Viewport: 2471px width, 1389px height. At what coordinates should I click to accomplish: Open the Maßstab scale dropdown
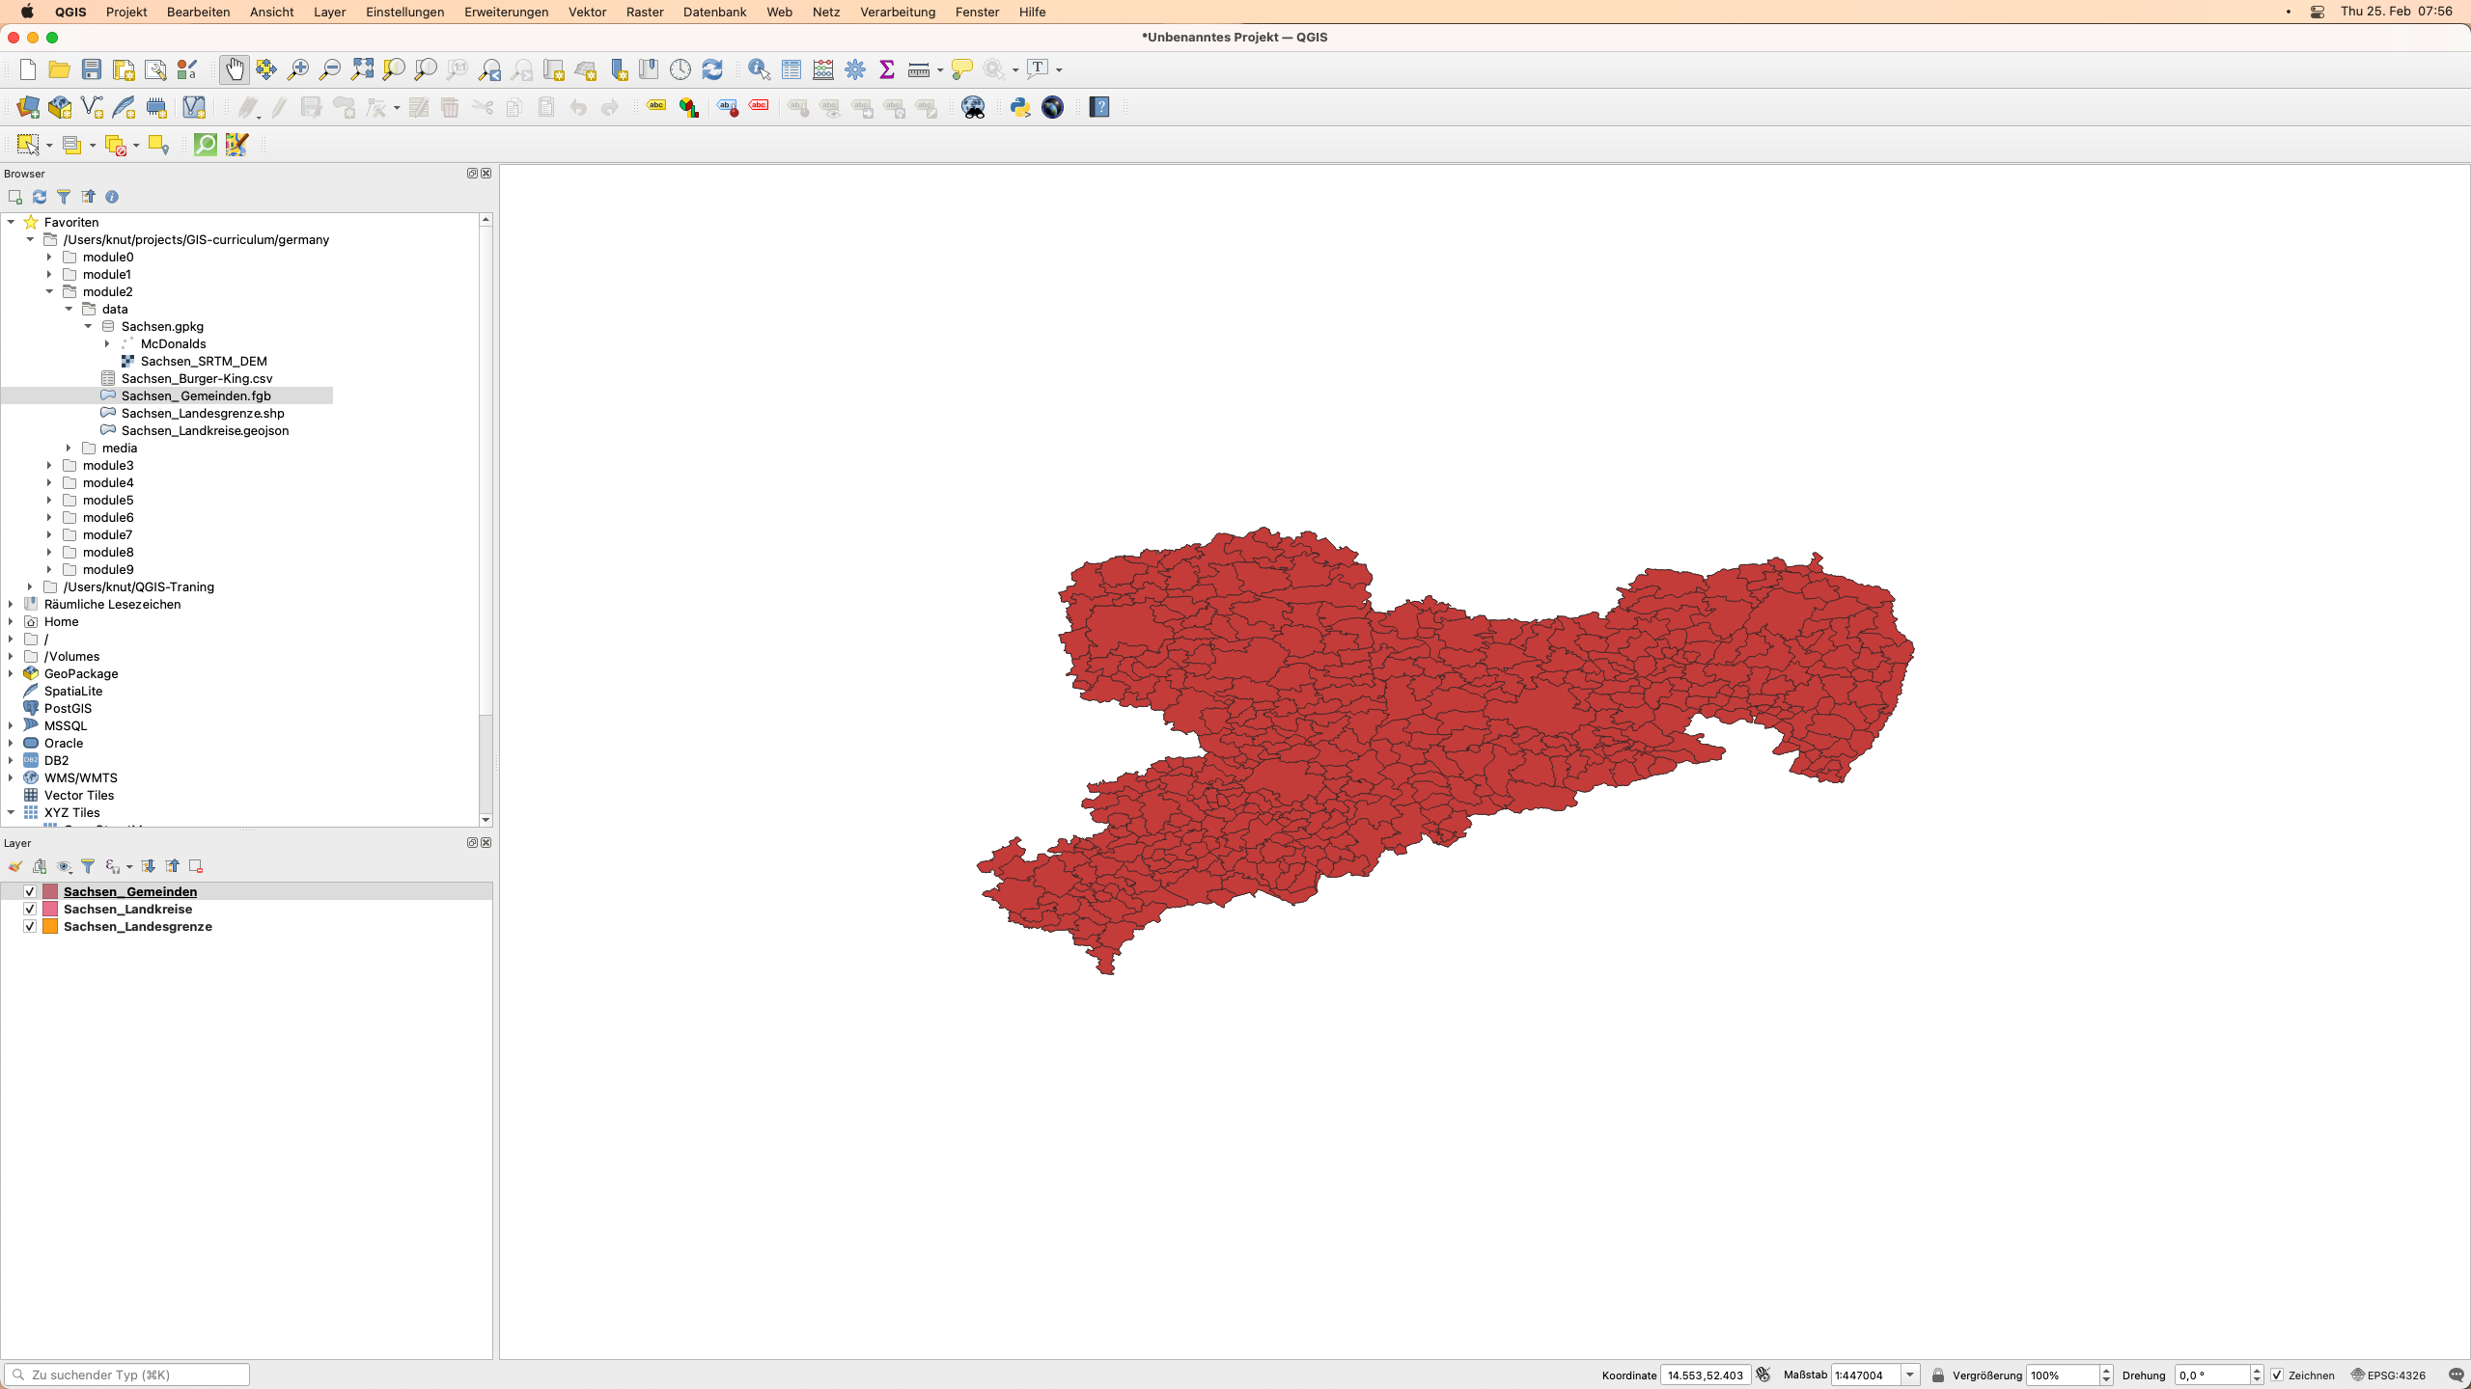click(1909, 1375)
